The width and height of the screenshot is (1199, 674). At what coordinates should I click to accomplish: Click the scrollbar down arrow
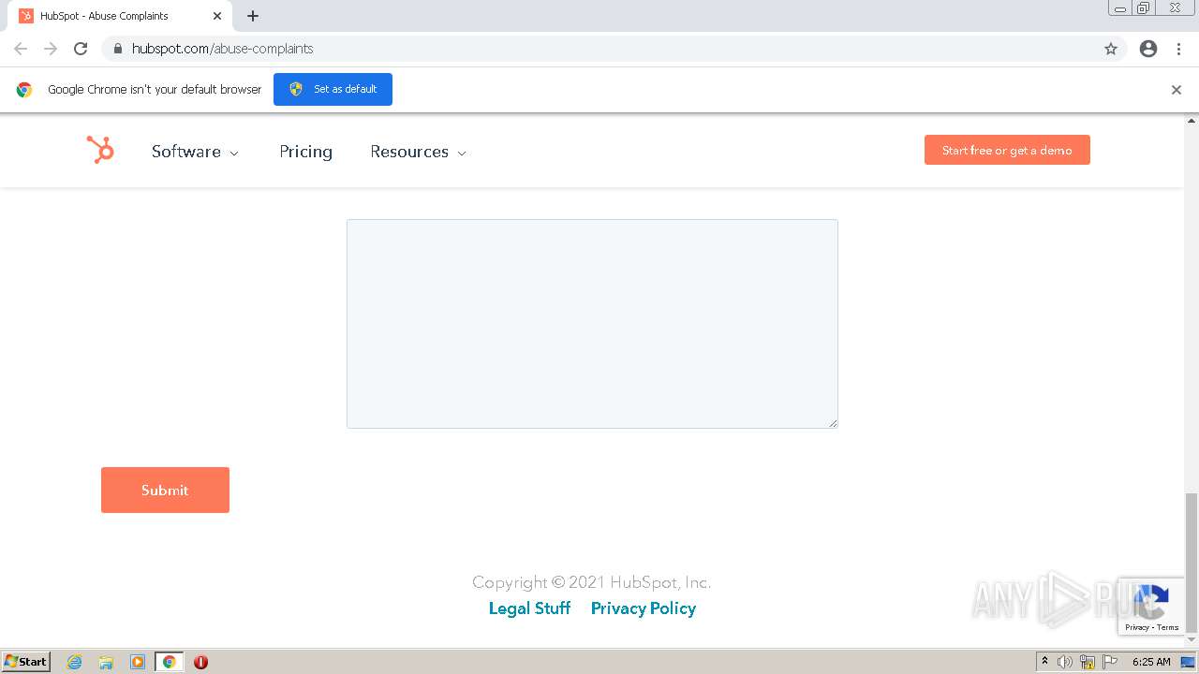(1192, 640)
